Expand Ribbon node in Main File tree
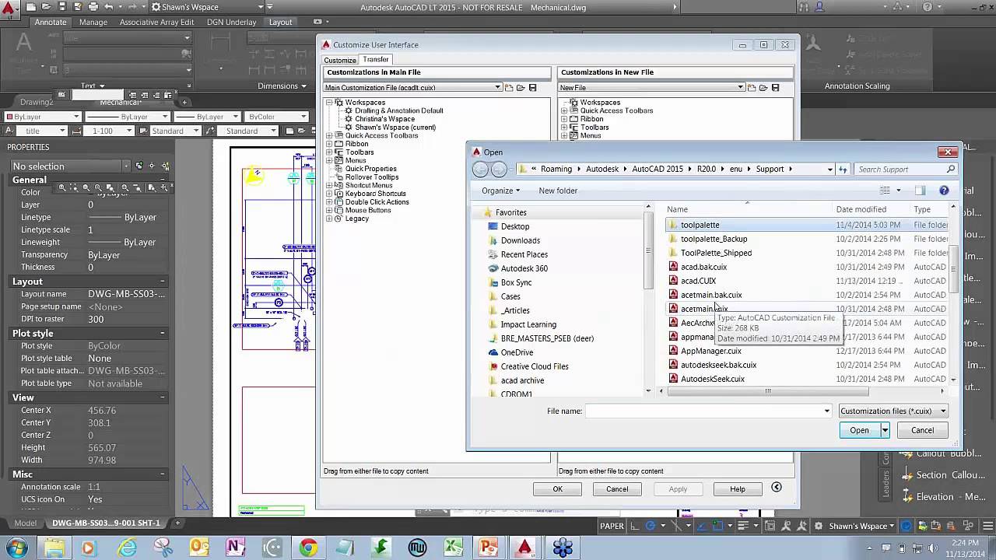Viewport: 996px width, 560px height. point(329,144)
